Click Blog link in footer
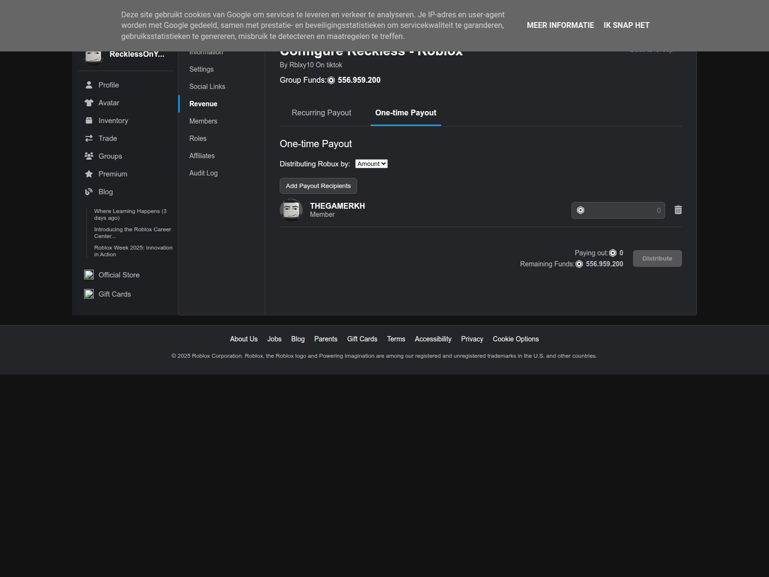Image resolution: width=769 pixels, height=577 pixels. [x=298, y=339]
